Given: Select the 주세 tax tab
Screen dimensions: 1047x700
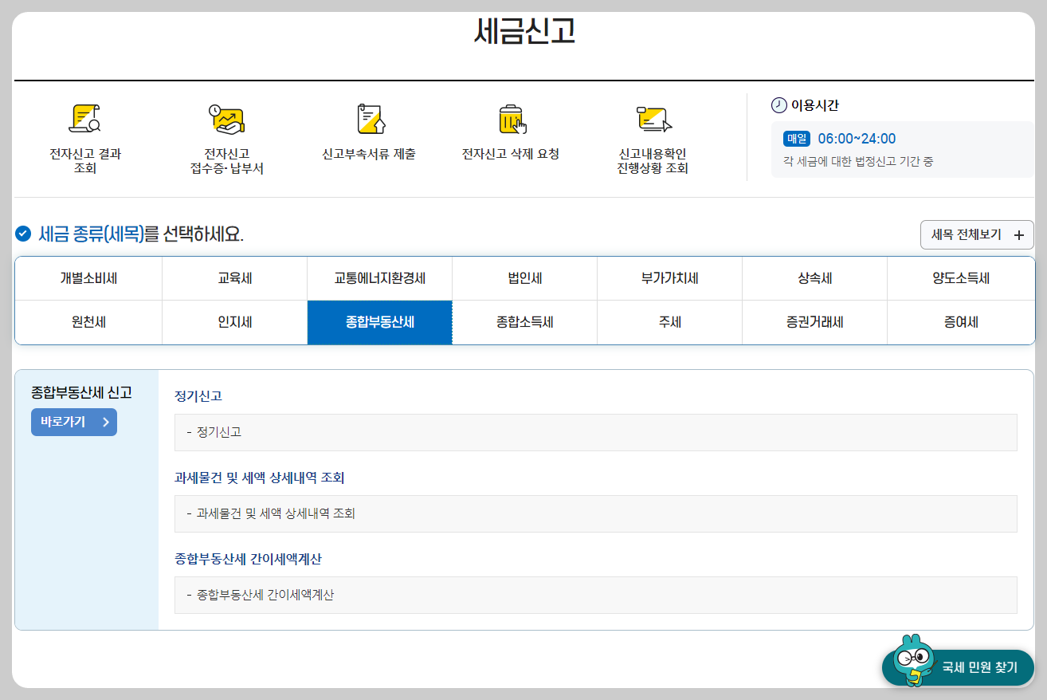Looking at the screenshot, I should coord(669,323).
